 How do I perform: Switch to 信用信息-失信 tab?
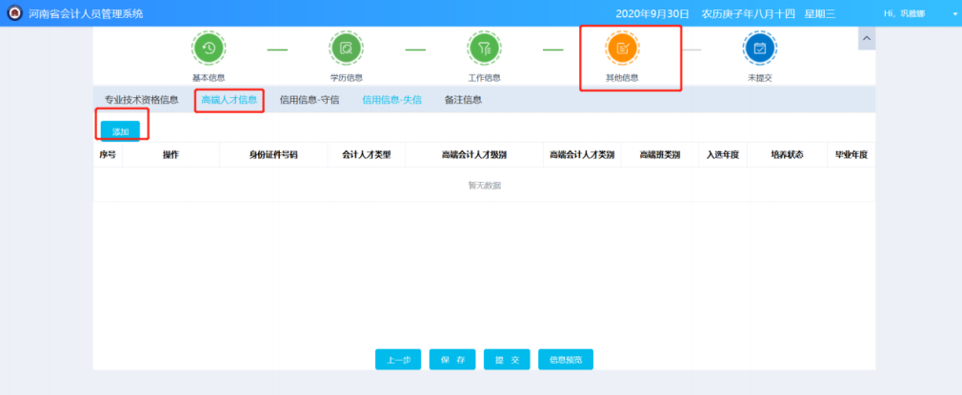(x=391, y=100)
